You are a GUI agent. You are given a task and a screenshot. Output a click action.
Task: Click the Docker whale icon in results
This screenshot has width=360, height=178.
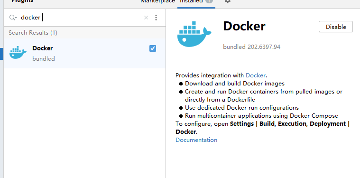(x=18, y=53)
